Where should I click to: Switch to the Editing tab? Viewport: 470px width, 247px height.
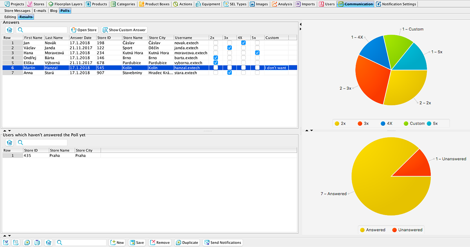pyautogui.click(x=10, y=17)
